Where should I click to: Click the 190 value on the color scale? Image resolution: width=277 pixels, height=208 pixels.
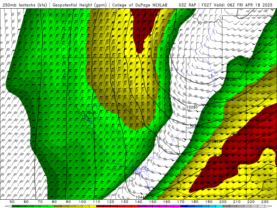[x=209, y=202]
